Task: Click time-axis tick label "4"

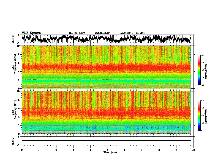Action: (91, 150)
